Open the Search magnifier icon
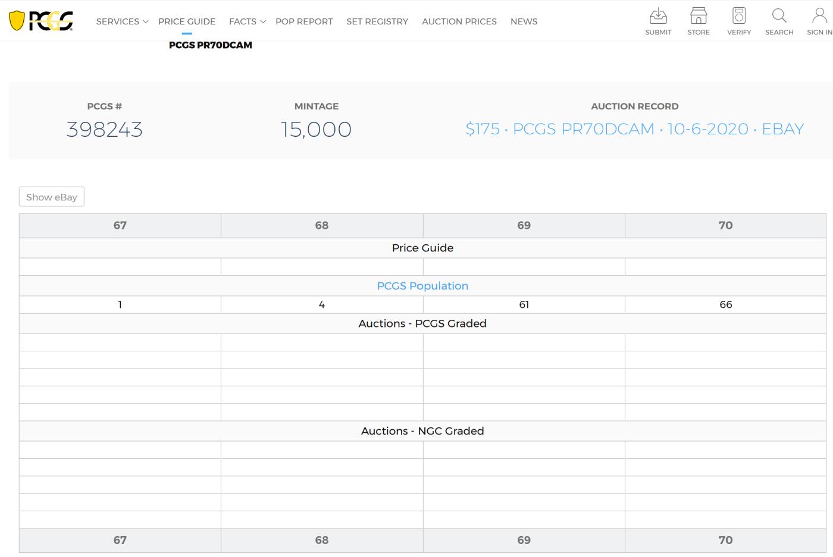The width and height of the screenshot is (833, 557). [x=779, y=16]
